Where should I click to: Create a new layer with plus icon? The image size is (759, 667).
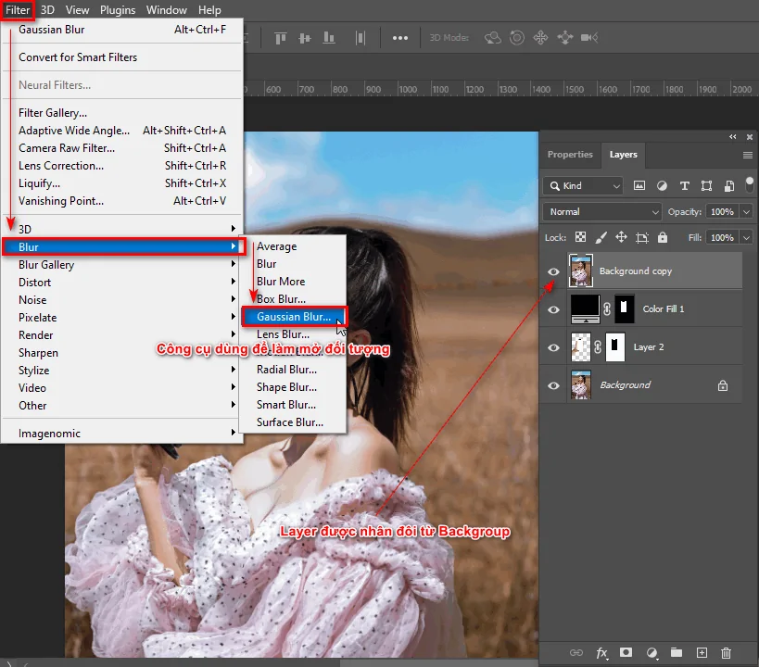pos(702,653)
